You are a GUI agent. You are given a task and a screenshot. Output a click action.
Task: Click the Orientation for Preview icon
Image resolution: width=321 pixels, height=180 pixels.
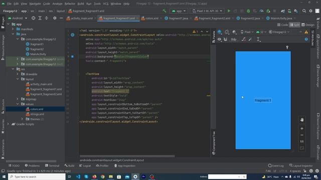coord(227,32)
